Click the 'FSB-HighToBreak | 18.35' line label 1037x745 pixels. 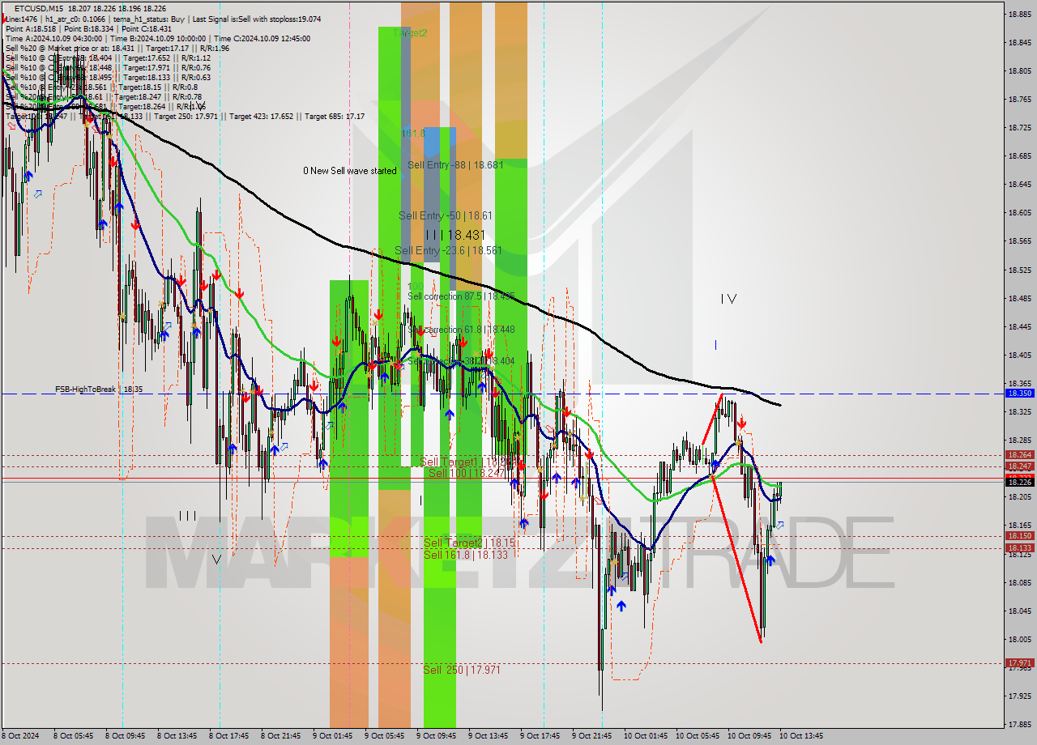point(99,390)
